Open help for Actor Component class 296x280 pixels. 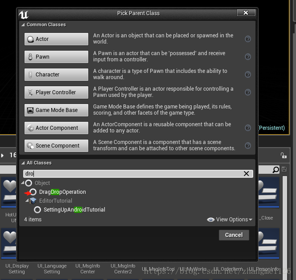pos(248,128)
